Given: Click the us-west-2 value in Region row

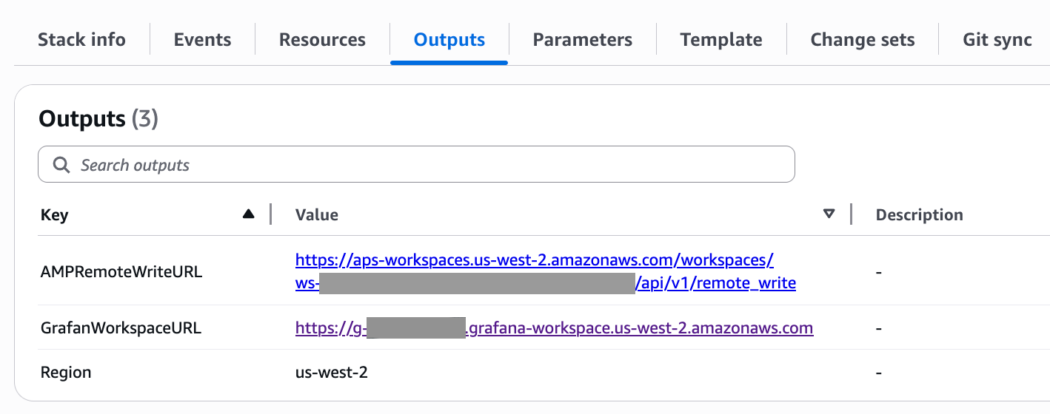Looking at the screenshot, I should tap(332, 373).
